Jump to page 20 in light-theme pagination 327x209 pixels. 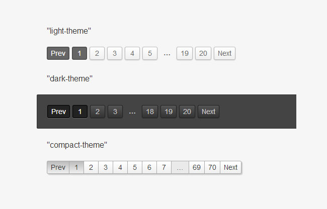point(203,53)
